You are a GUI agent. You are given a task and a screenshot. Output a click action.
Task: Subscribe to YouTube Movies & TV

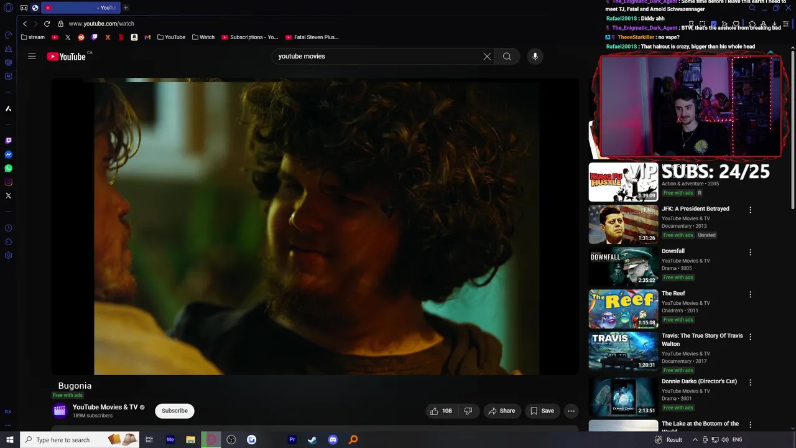click(175, 411)
